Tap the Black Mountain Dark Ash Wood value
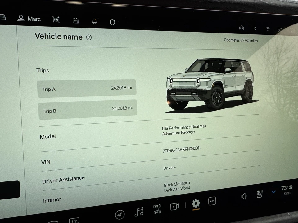 [177, 186]
